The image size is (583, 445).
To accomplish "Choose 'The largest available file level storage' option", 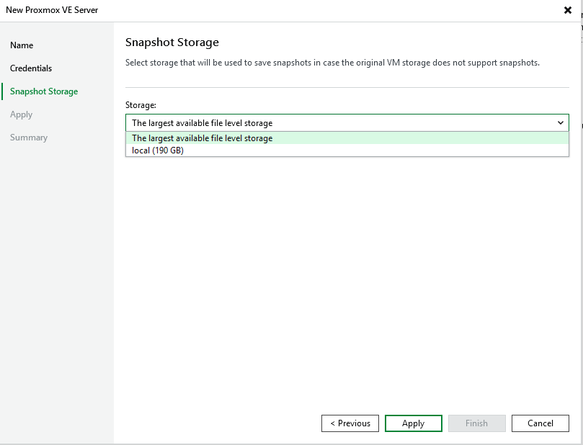I will tap(347, 138).
